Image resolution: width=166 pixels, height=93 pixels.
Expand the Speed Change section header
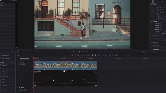[x=156, y=50]
